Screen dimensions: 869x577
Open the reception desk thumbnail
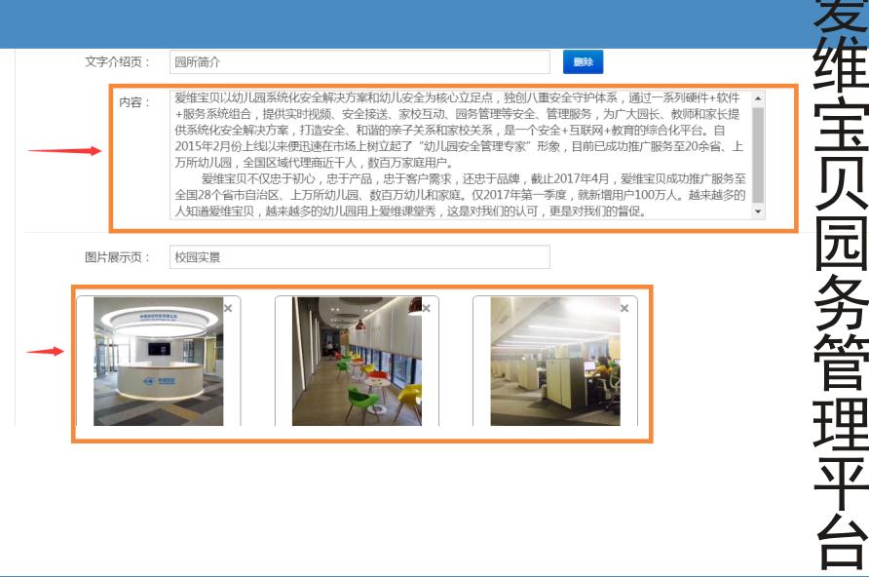[x=159, y=362]
